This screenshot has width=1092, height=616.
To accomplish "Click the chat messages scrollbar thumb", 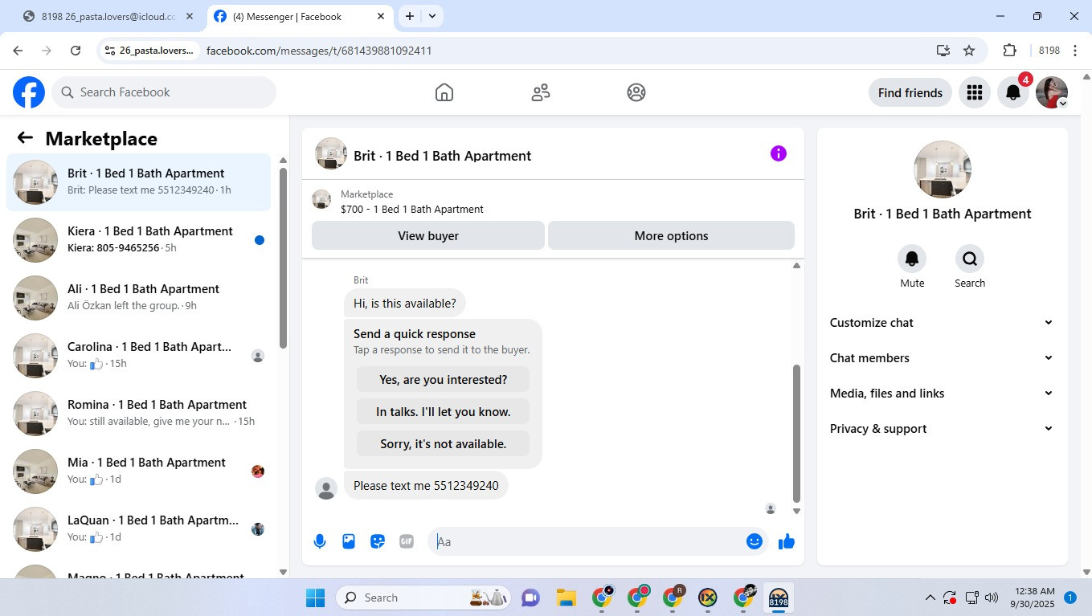I will (796, 433).
